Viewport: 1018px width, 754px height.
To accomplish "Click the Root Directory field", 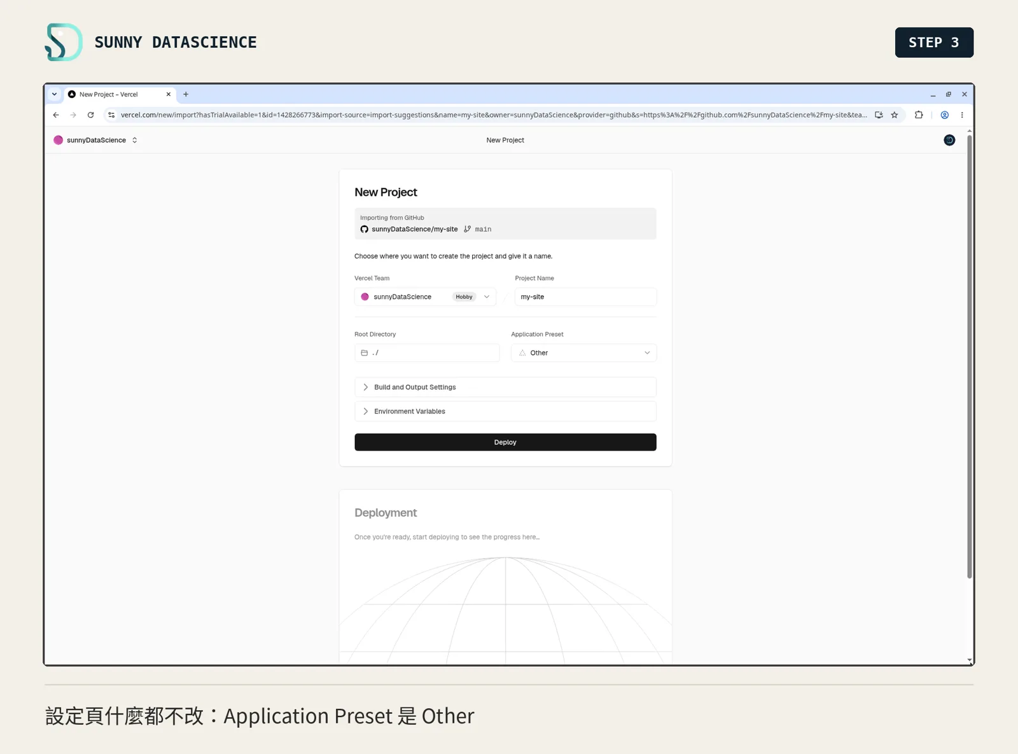I will [427, 353].
